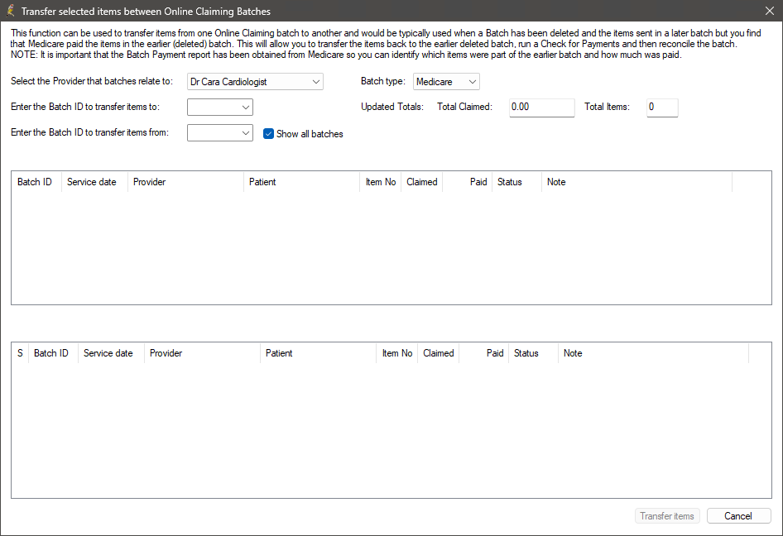Click the 'Total Claimed:' label
The height and width of the screenshot is (536, 783).
[x=464, y=107]
